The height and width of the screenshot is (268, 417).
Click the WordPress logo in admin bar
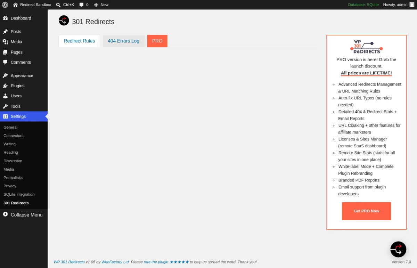pos(5,5)
